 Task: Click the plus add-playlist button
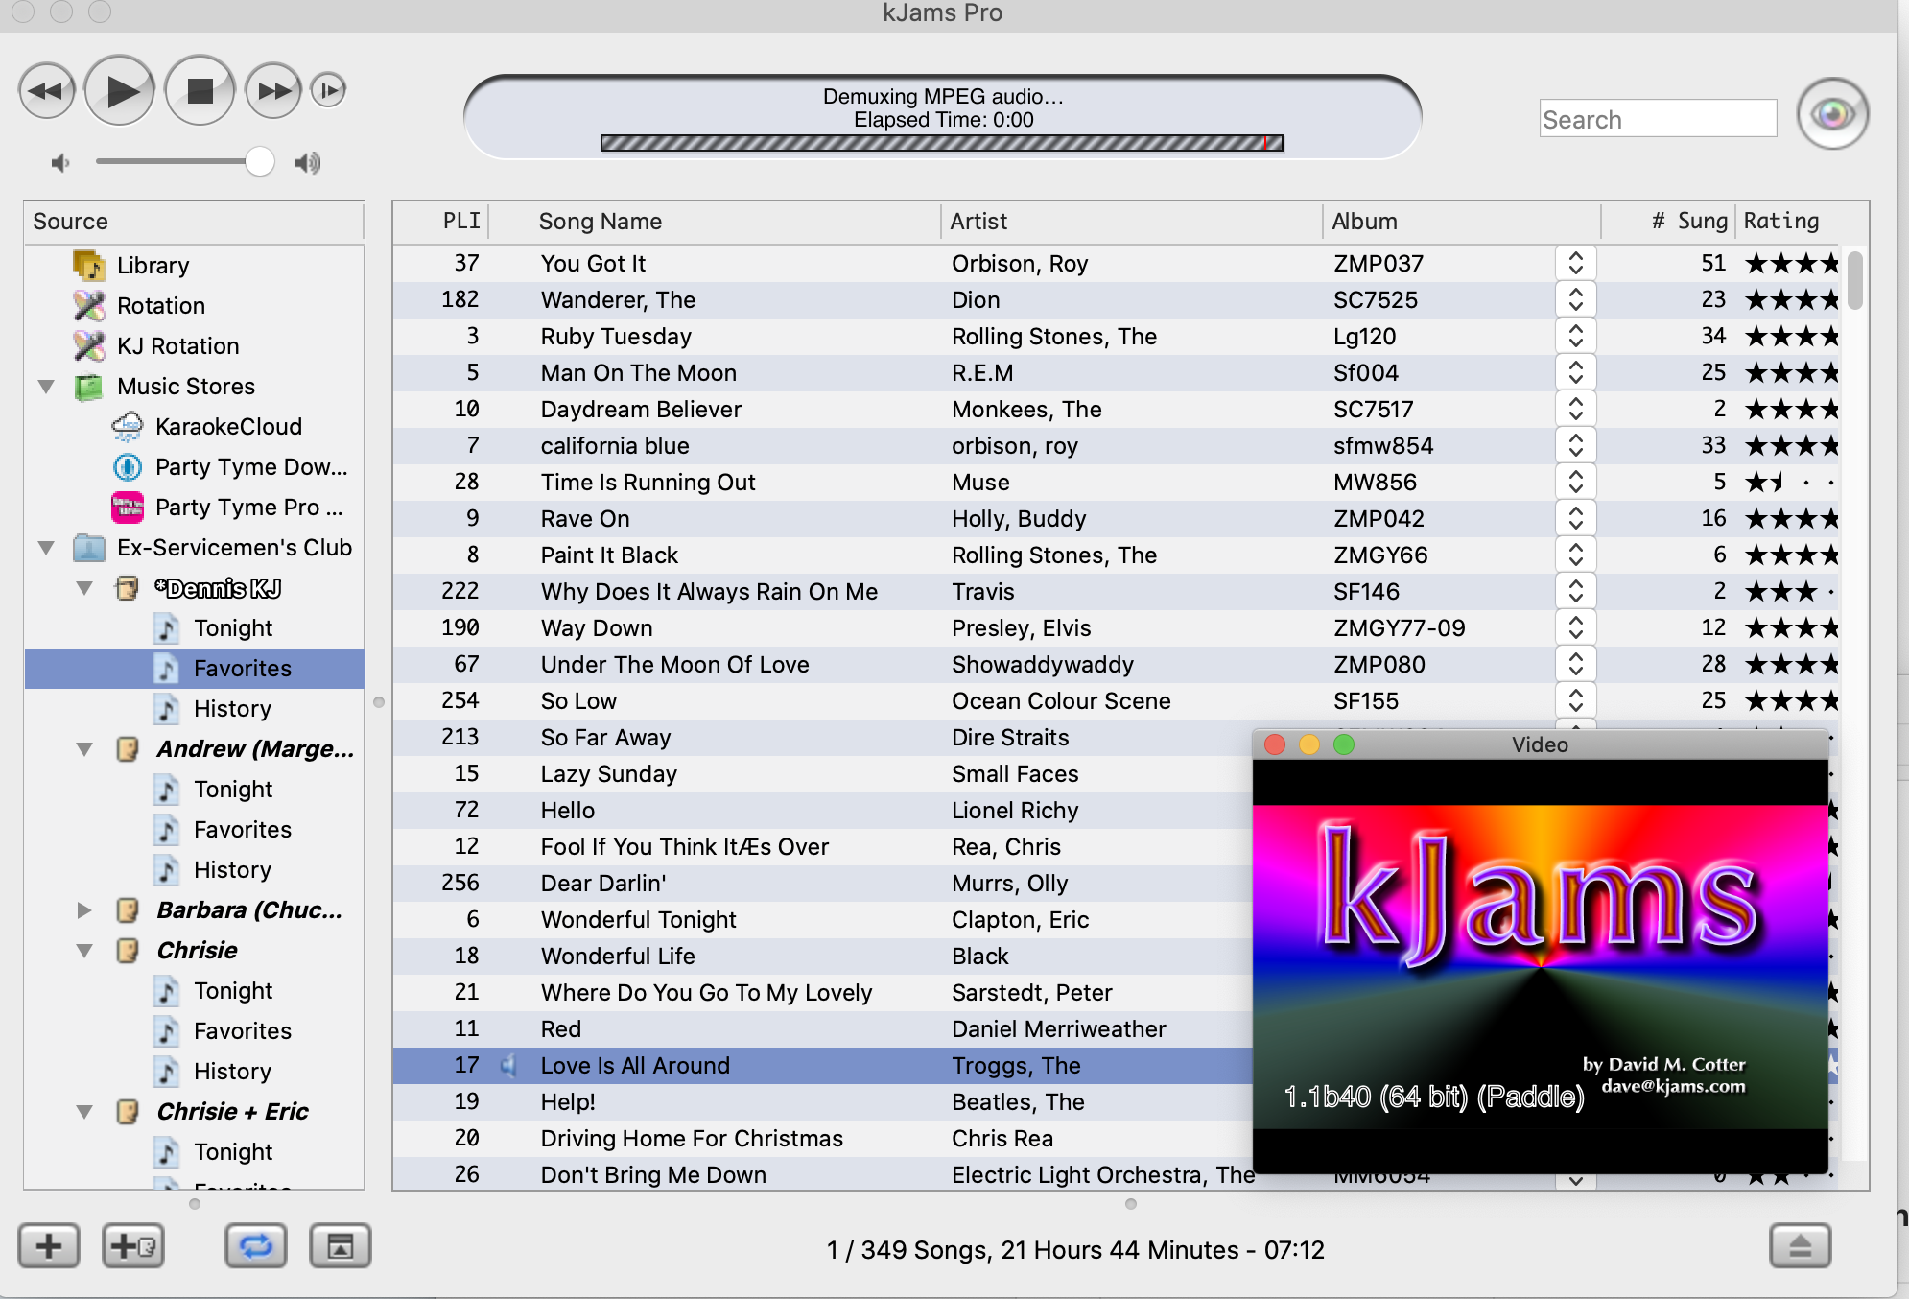click(x=49, y=1246)
